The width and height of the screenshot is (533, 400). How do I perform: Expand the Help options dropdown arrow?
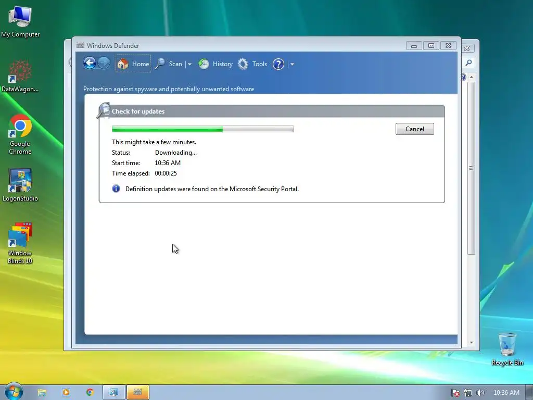292,64
